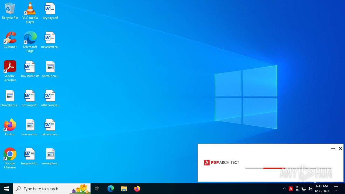Minimize the PDF Architect installer window
This screenshot has width=345, height=194.
[x=333, y=149]
